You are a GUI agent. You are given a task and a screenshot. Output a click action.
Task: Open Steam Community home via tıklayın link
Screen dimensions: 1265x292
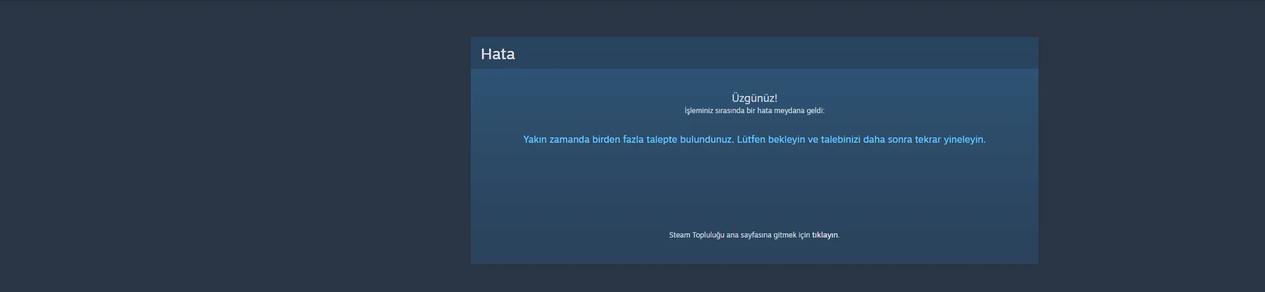tap(825, 235)
